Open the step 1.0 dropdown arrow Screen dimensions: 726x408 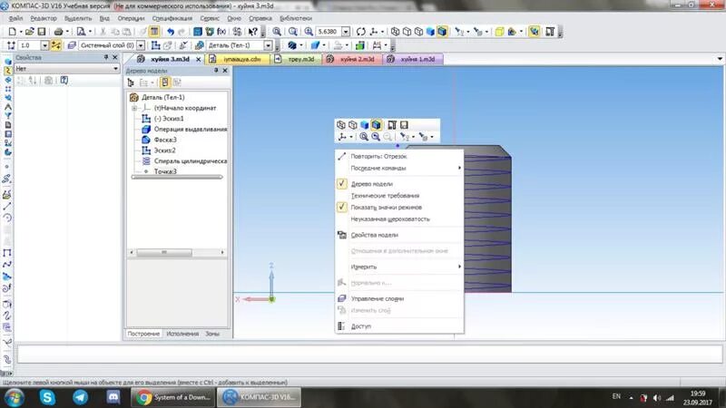(x=44, y=45)
